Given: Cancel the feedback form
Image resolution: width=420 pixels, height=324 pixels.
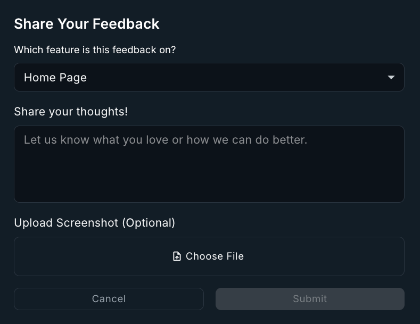Looking at the screenshot, I should [x=109, y=299].
